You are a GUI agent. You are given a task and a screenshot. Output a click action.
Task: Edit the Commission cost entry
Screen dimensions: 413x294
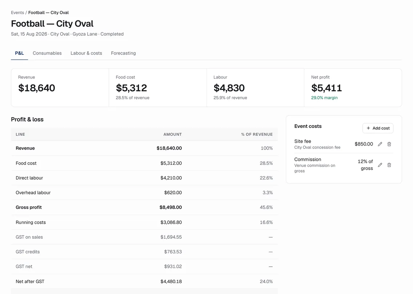tap(380, 165)
